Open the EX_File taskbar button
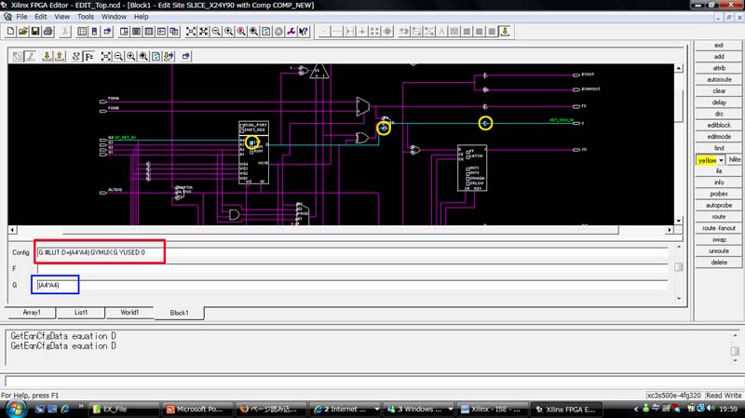This screenshot has height=418, width=745. [x=125, y=409]
